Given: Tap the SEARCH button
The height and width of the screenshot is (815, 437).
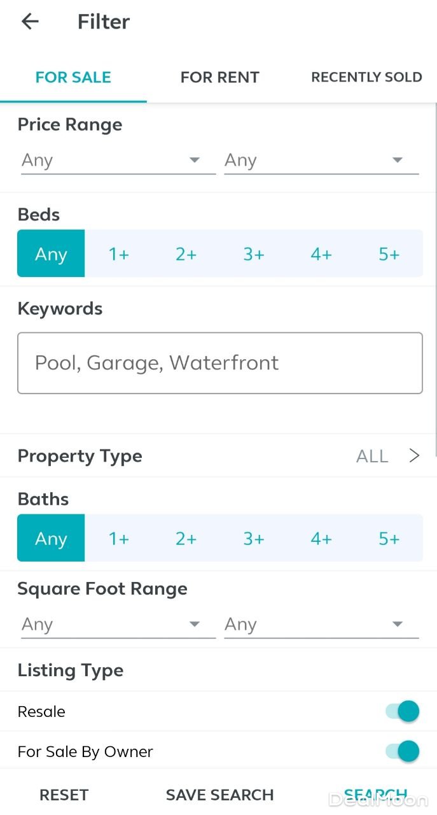Looking at the screenshot, I should tap(375, 795).
